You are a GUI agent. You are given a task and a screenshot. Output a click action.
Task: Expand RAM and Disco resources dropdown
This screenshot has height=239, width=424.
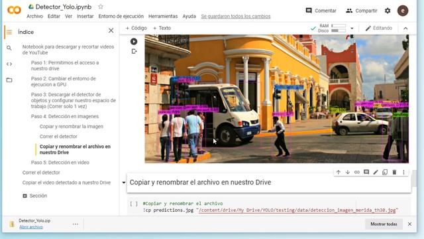pos(352,28)
